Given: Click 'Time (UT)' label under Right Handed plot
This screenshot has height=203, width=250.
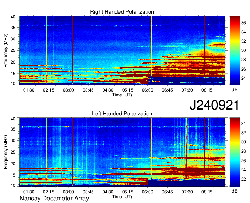Looking at the screenshot, I should tap(122, 95).
